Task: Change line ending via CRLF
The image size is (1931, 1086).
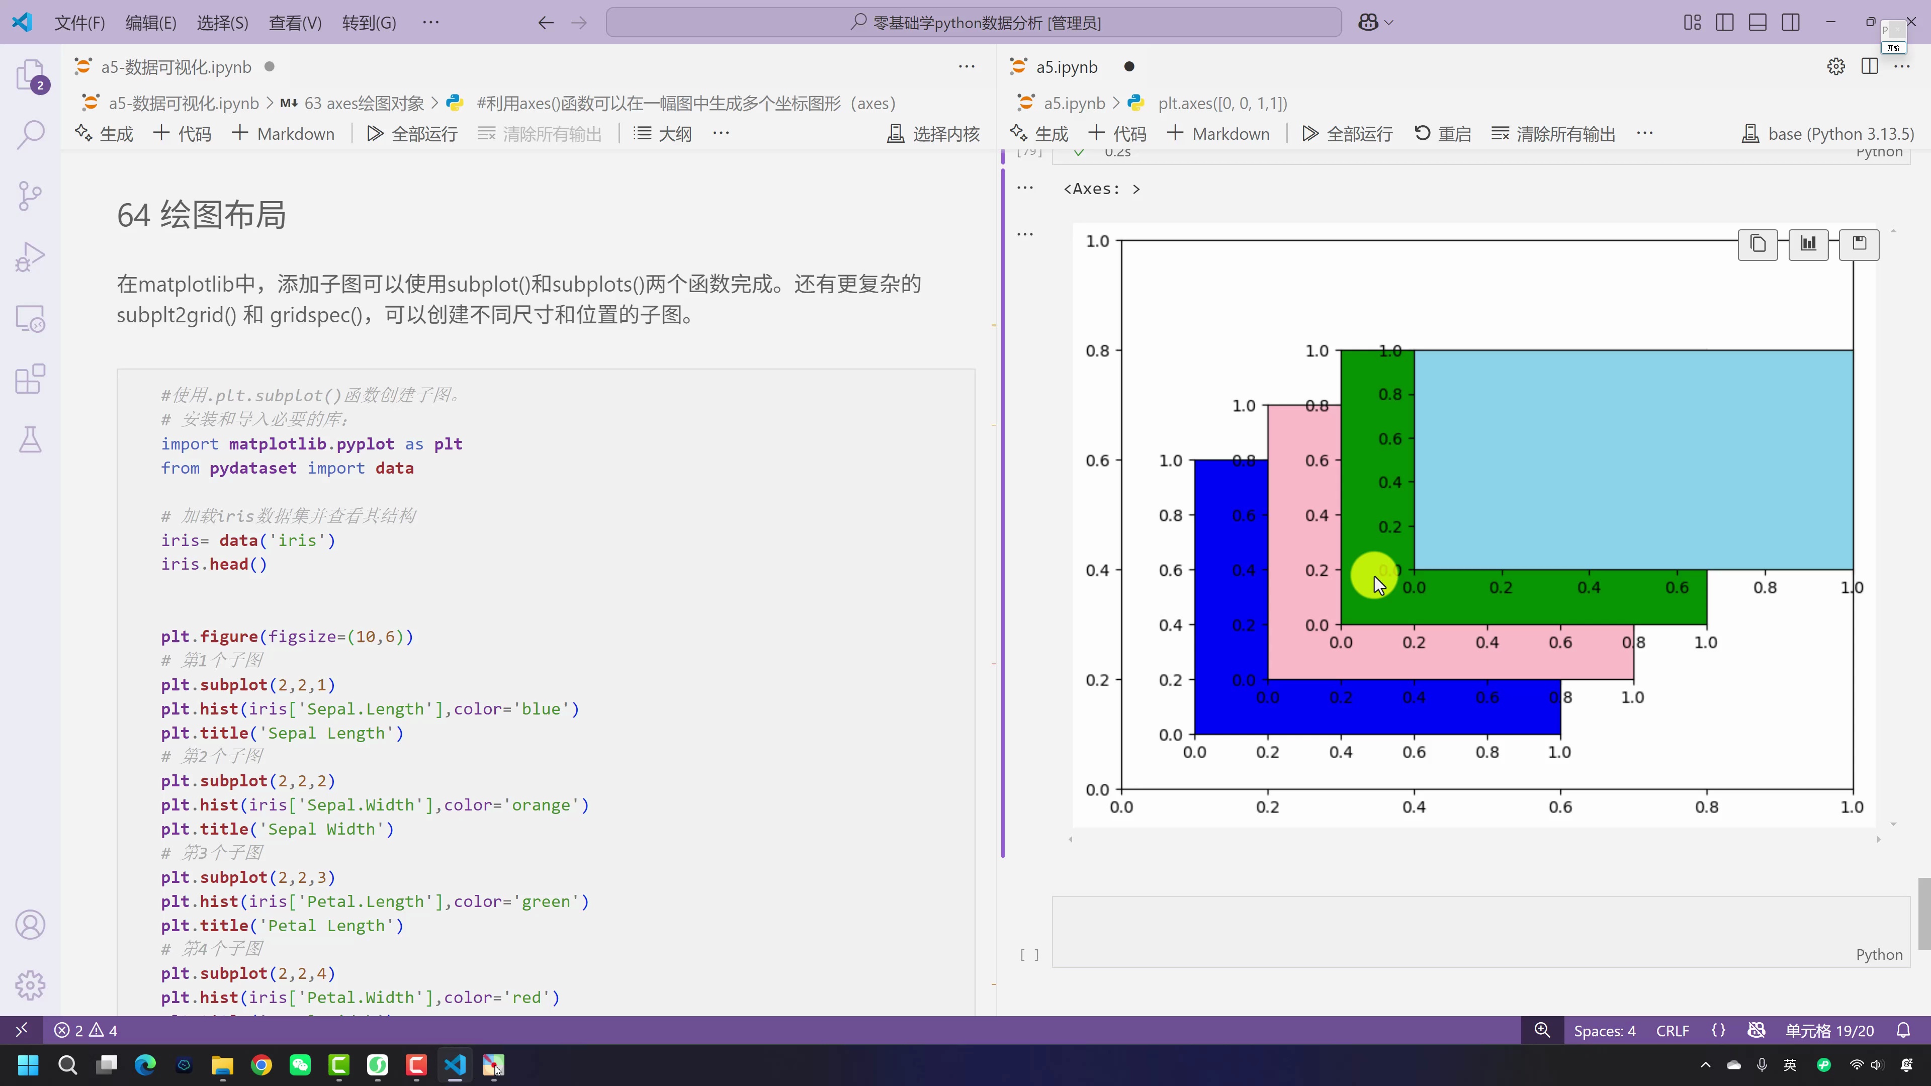Action: pos(1673,1031)
